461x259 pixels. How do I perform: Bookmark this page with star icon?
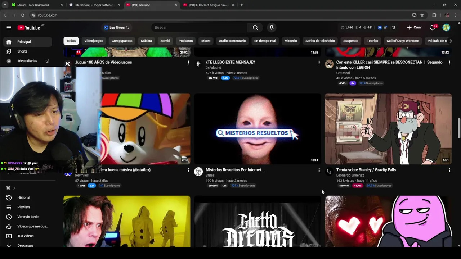(x=422, y=15)
